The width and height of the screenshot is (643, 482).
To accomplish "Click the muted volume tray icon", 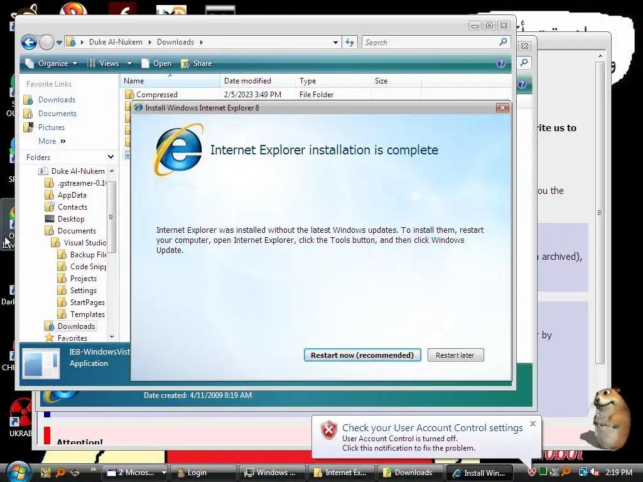I will pos(595,472).
